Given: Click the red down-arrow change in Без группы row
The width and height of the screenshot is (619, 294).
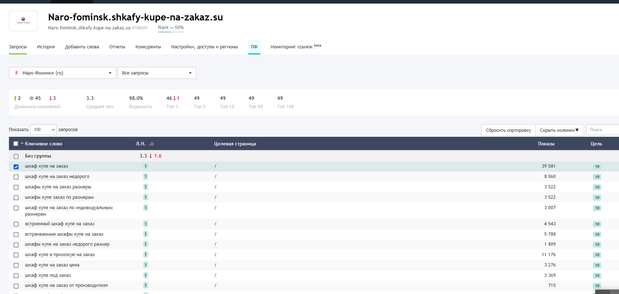Looking at the screenshot, I should [156, 156].
